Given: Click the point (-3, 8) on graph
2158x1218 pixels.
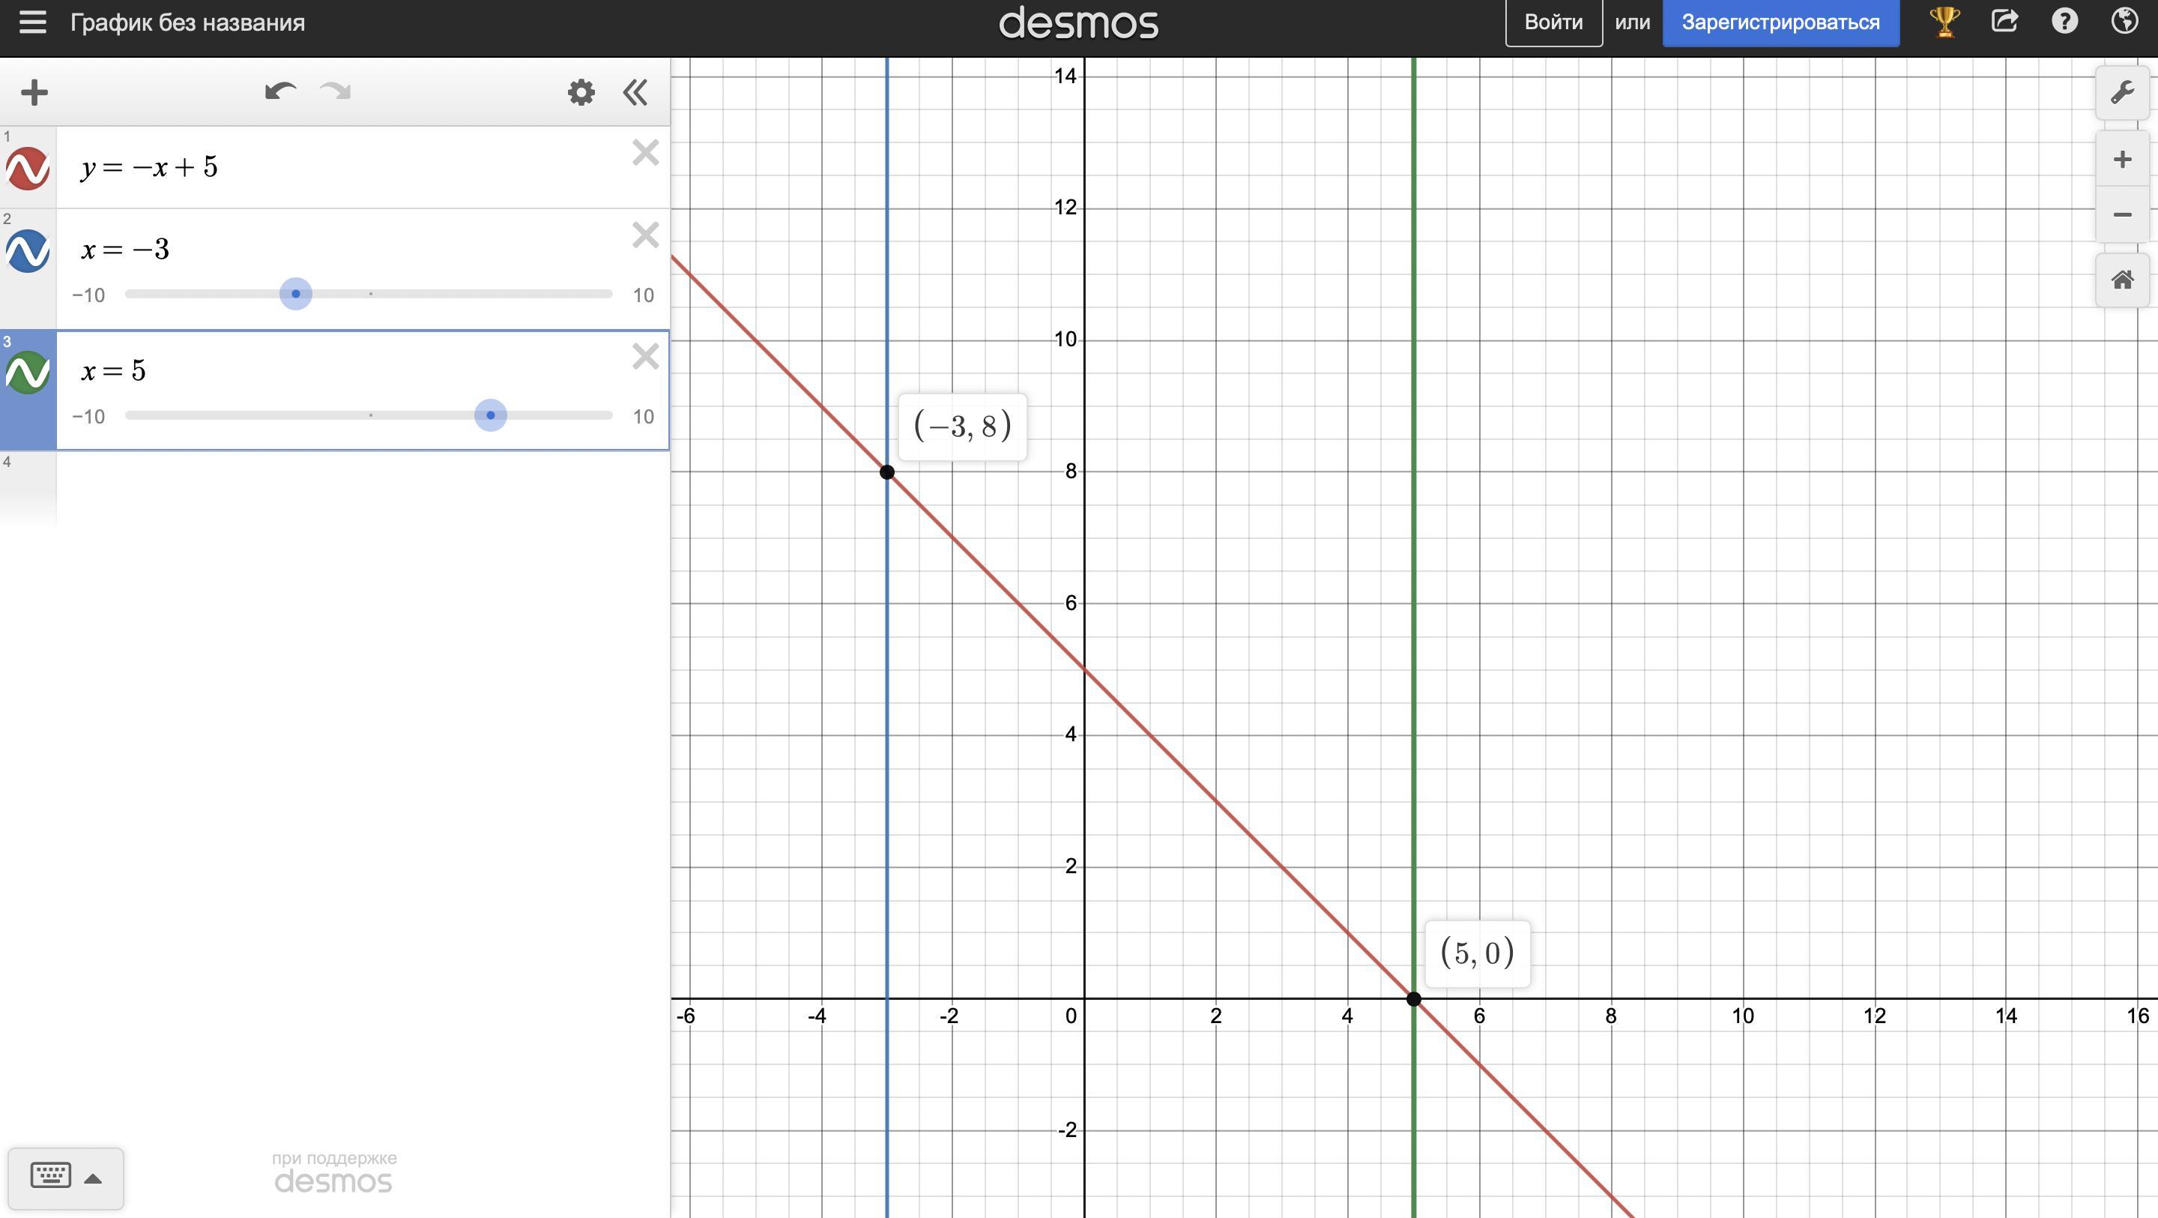Looking at the screenshot, I should tap(886, 473).
